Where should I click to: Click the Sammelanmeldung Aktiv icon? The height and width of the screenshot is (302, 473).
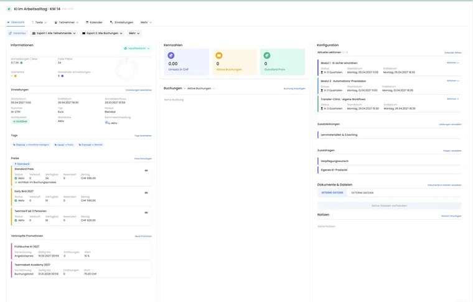pyautogui.click(x=108, y=123)
